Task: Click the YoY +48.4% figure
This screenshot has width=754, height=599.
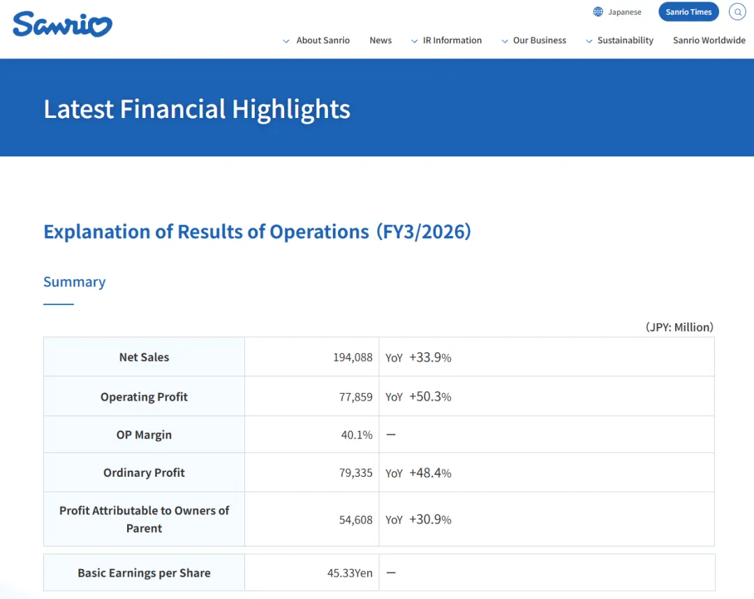Action: pos(418,473)
